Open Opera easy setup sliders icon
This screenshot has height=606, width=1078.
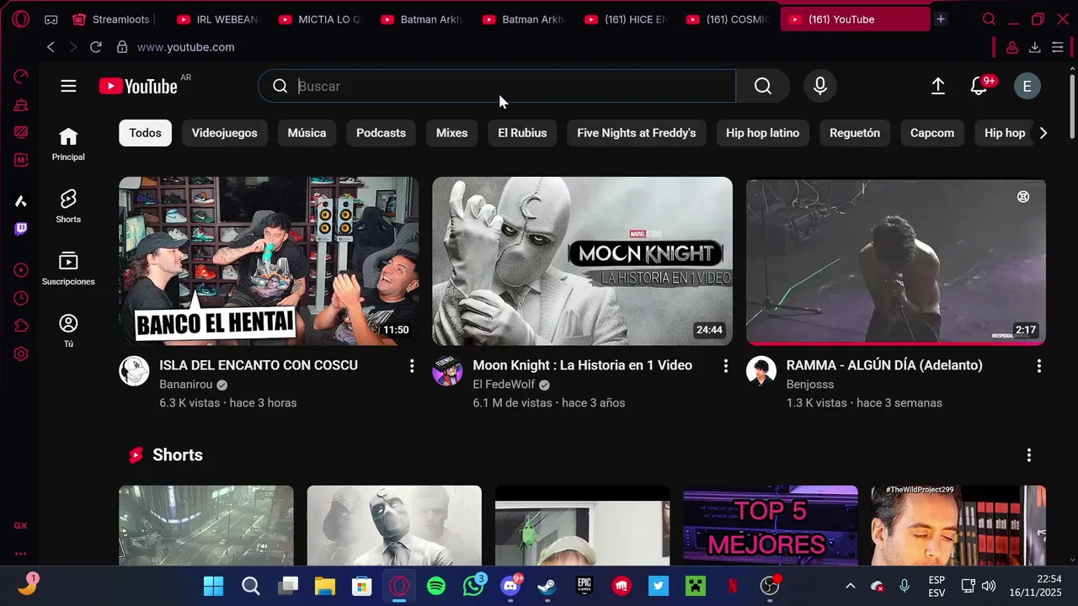click(1058, 47)
